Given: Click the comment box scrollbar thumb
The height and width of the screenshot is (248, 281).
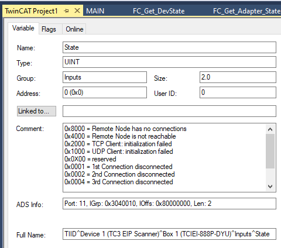Looking at the screenshot, I should pyautogui.click(x=270, y=151).
